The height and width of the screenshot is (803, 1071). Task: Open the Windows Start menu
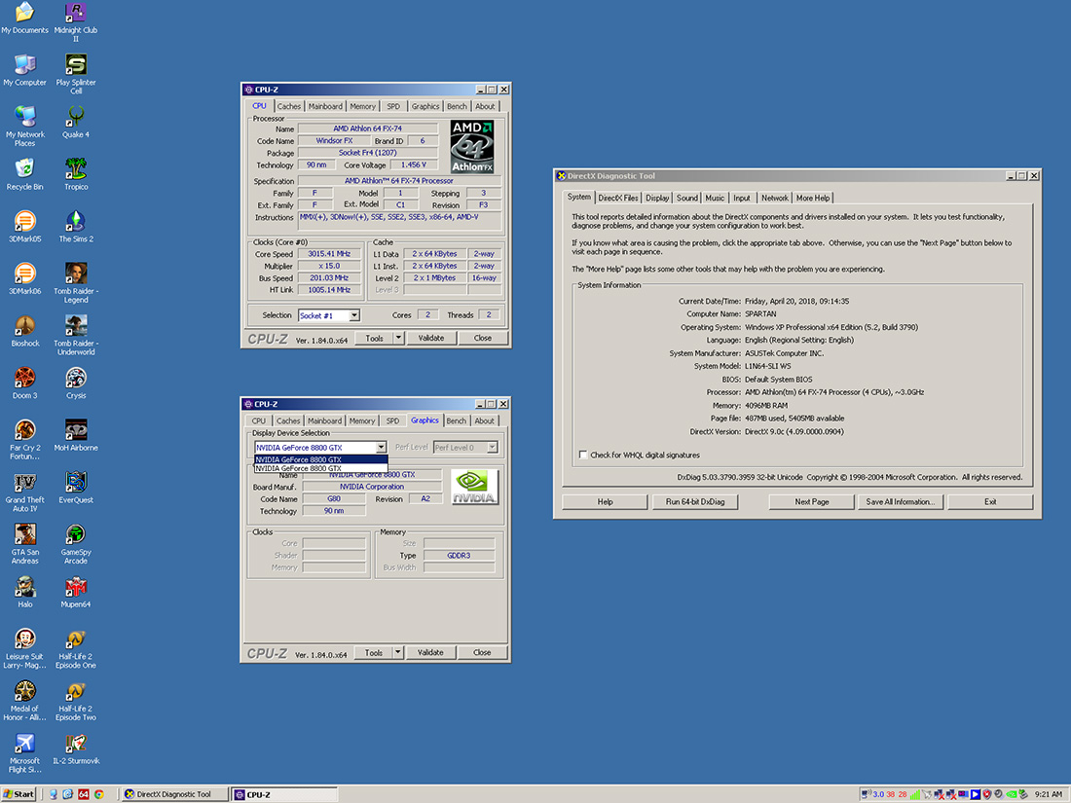click(19, 794)
